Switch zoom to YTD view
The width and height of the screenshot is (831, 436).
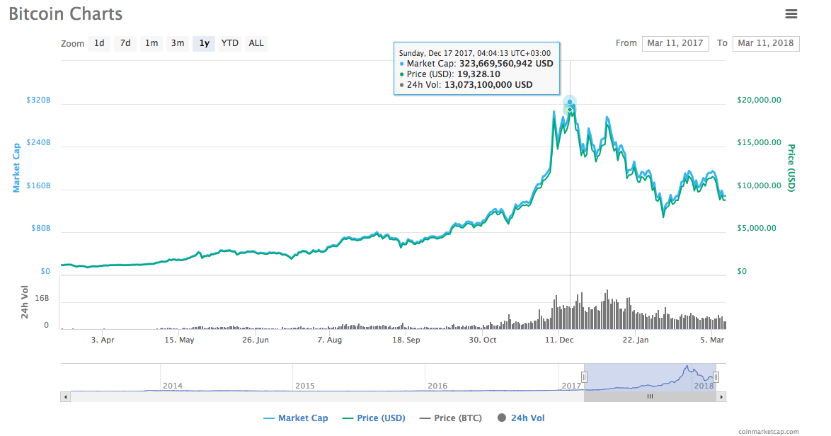point(229,43)
